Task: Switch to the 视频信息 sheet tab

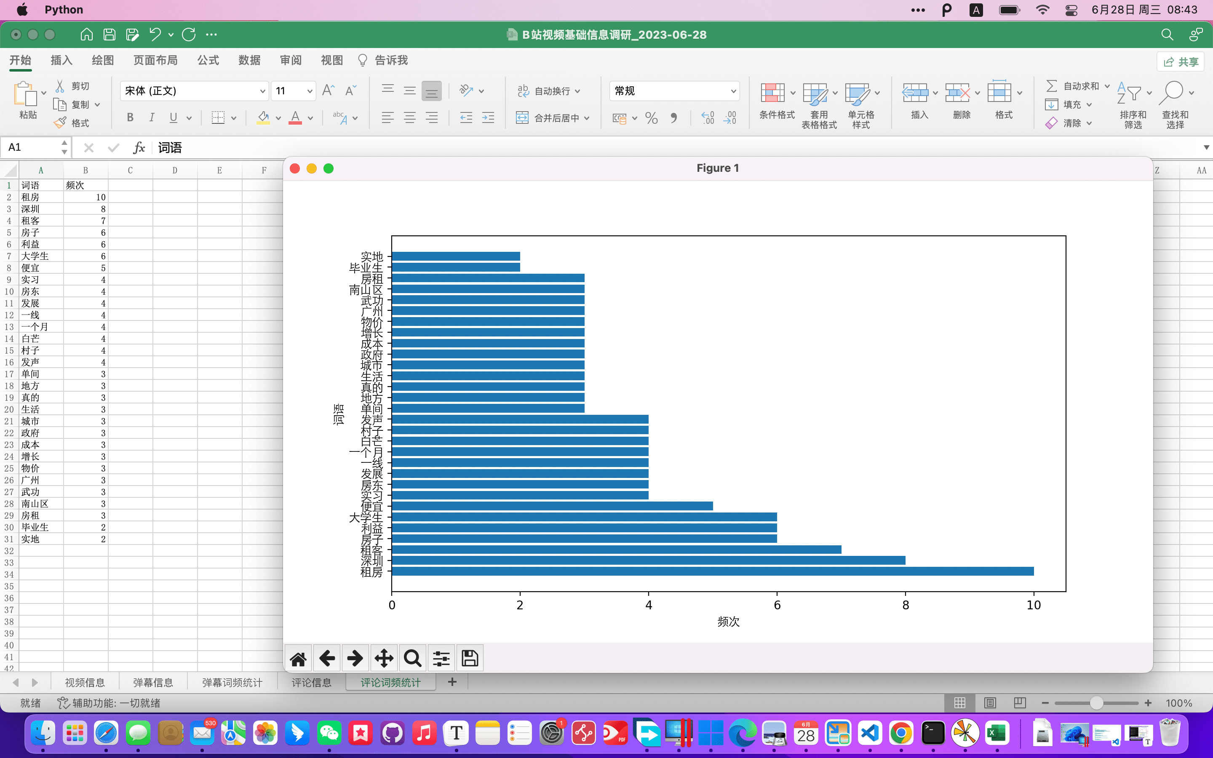Action: (x=85, y=682)
